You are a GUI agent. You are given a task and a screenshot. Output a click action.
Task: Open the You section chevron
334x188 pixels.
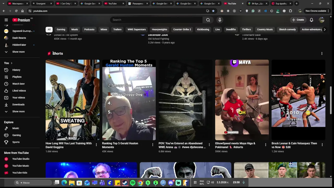click(11, 63)
